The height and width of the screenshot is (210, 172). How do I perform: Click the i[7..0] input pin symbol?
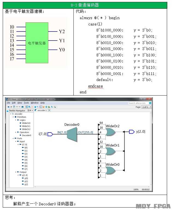pyautogui.click(x=50, y=134)
